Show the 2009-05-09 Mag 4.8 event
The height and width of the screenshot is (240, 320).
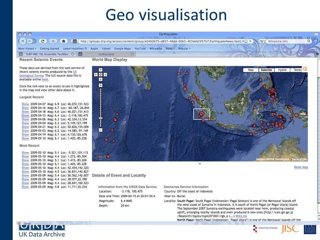25,187
